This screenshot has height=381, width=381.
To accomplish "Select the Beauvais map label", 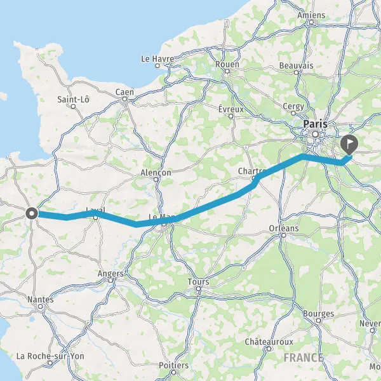I will coord(296,65).
